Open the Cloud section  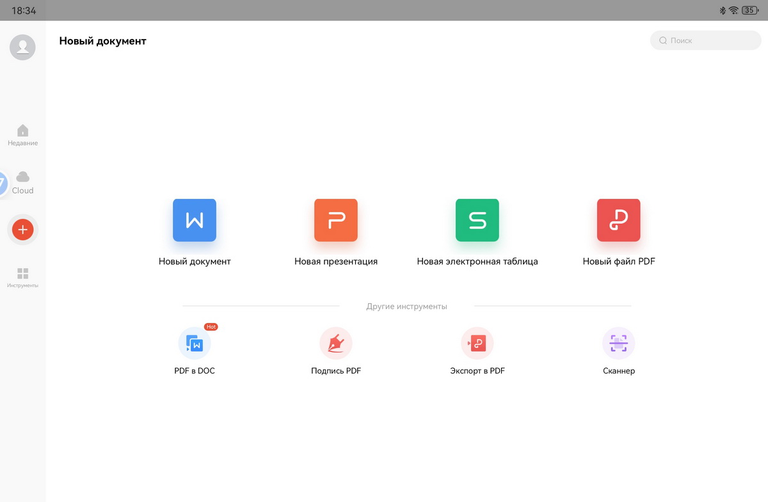(x=22, y=183)
